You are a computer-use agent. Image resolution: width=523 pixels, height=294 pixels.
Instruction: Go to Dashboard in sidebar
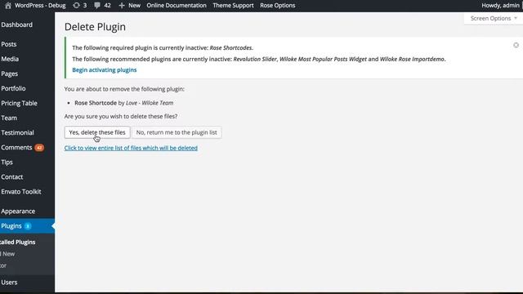pos(16,24)
